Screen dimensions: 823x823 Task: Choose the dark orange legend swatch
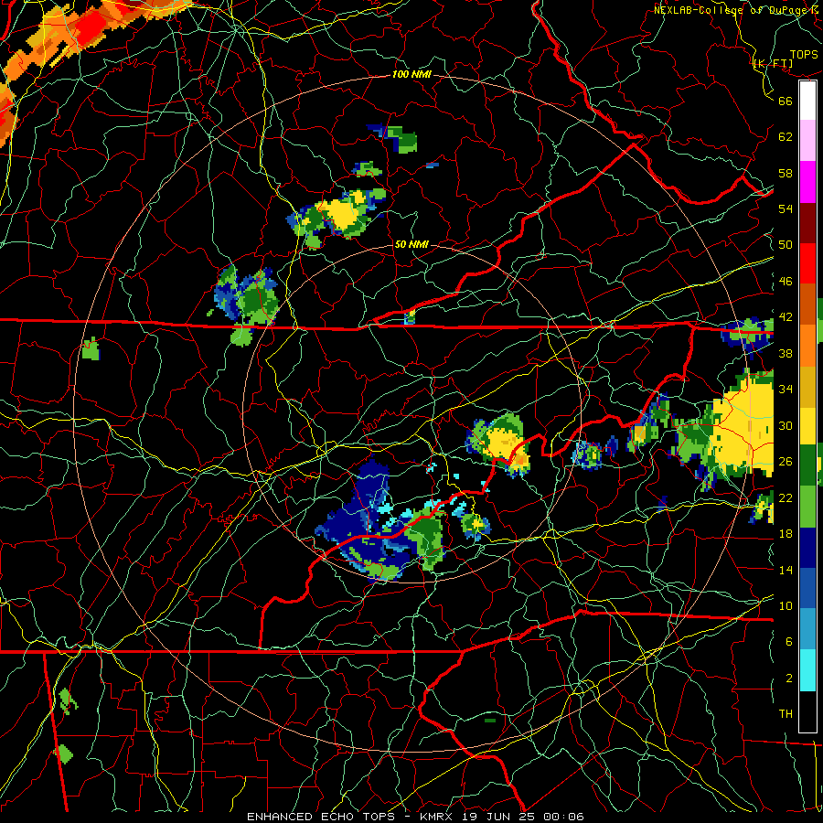tap(807, 304)
